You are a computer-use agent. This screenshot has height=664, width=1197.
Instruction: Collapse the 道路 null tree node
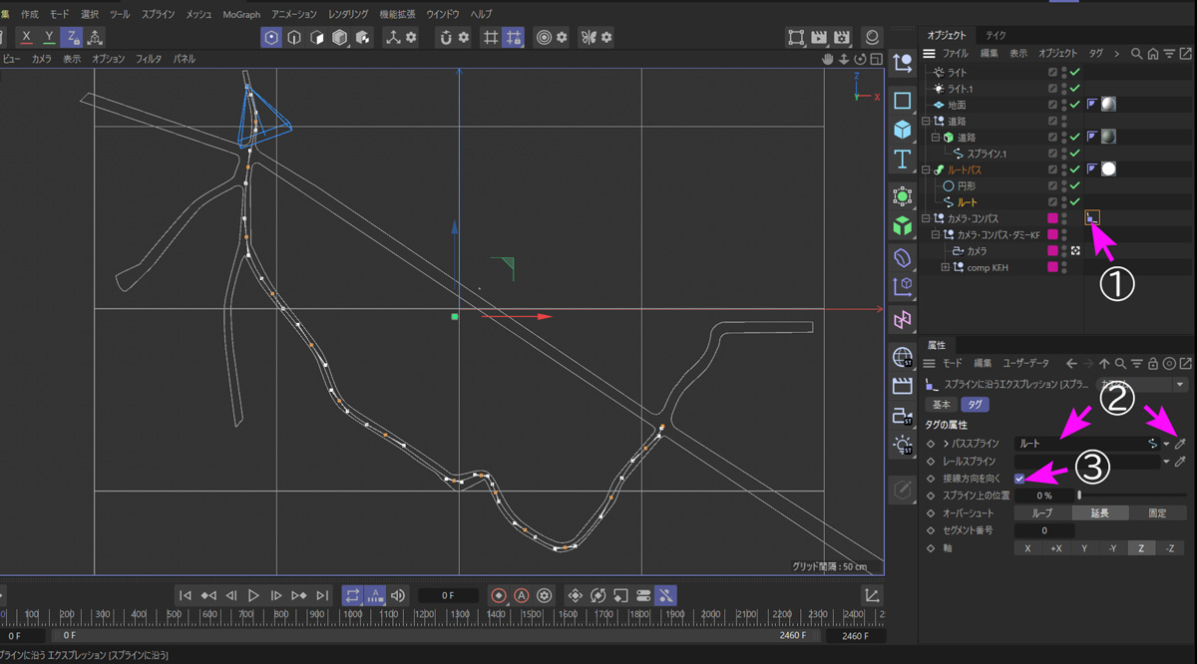tap(927, 121)
